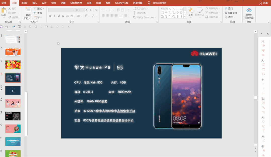Open the 文字方向 Text Direction dropdown
The width and height of the screenshot is (271, 157).
pos(140,9)
